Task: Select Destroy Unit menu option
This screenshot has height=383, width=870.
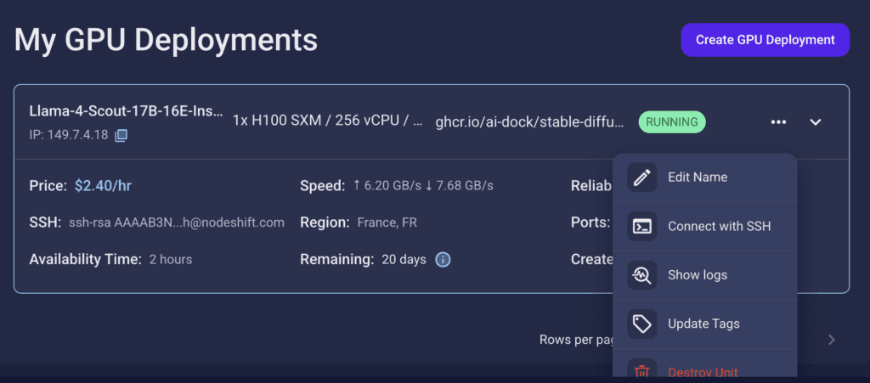Action: click(x=704, y=368)
